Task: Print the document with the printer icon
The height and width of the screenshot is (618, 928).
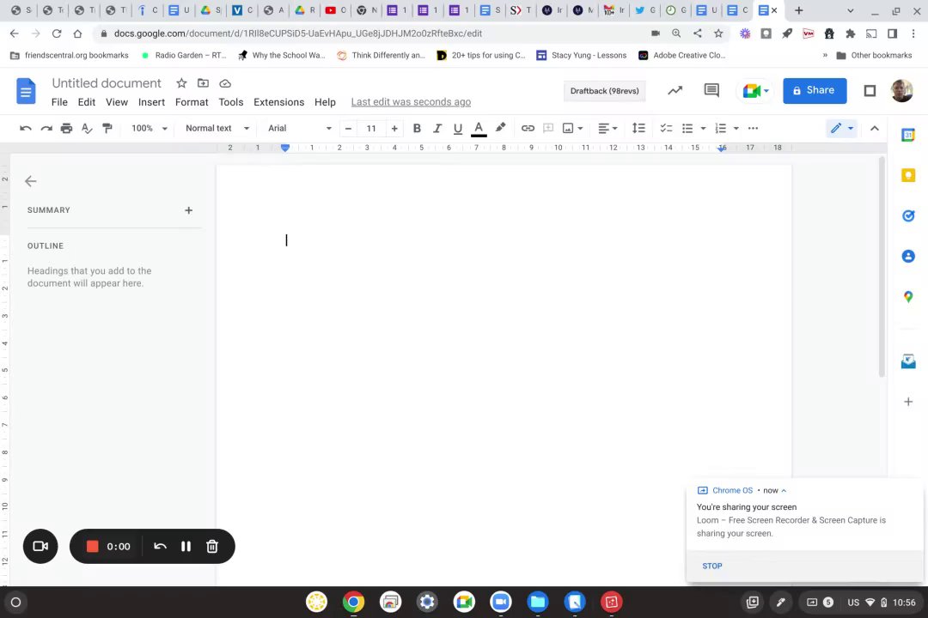Action: pos(66,129)
